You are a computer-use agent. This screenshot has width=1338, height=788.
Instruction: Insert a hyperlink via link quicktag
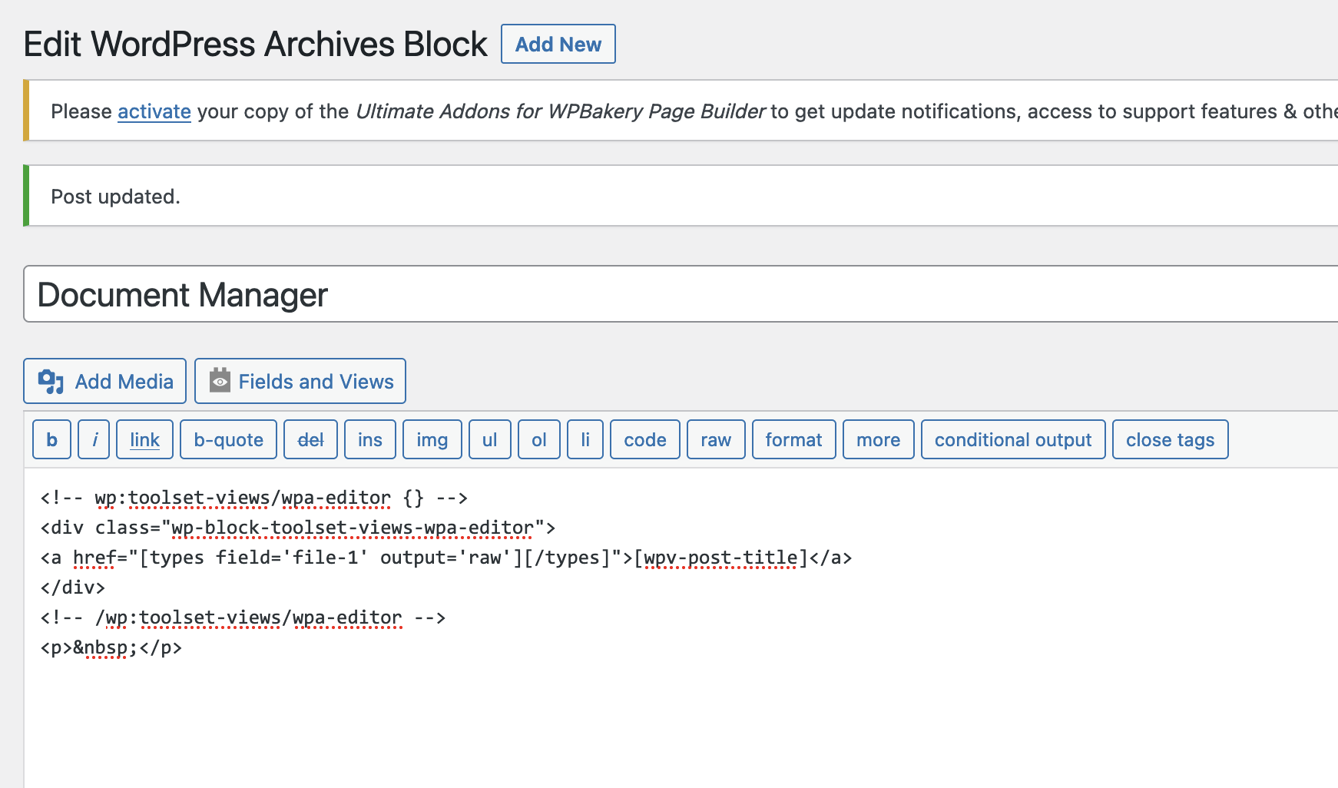point(144,439)
